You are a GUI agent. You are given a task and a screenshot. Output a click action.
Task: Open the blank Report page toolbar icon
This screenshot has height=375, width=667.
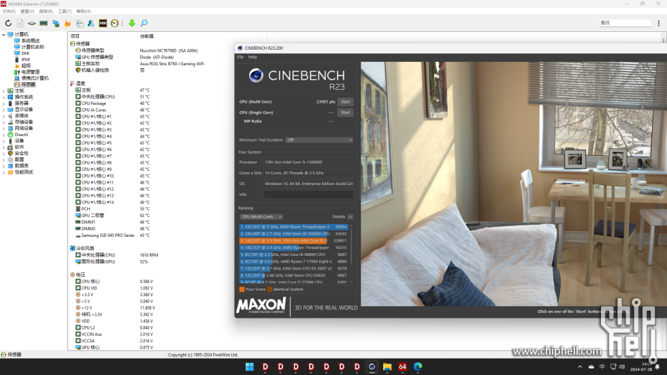[20, 23]
